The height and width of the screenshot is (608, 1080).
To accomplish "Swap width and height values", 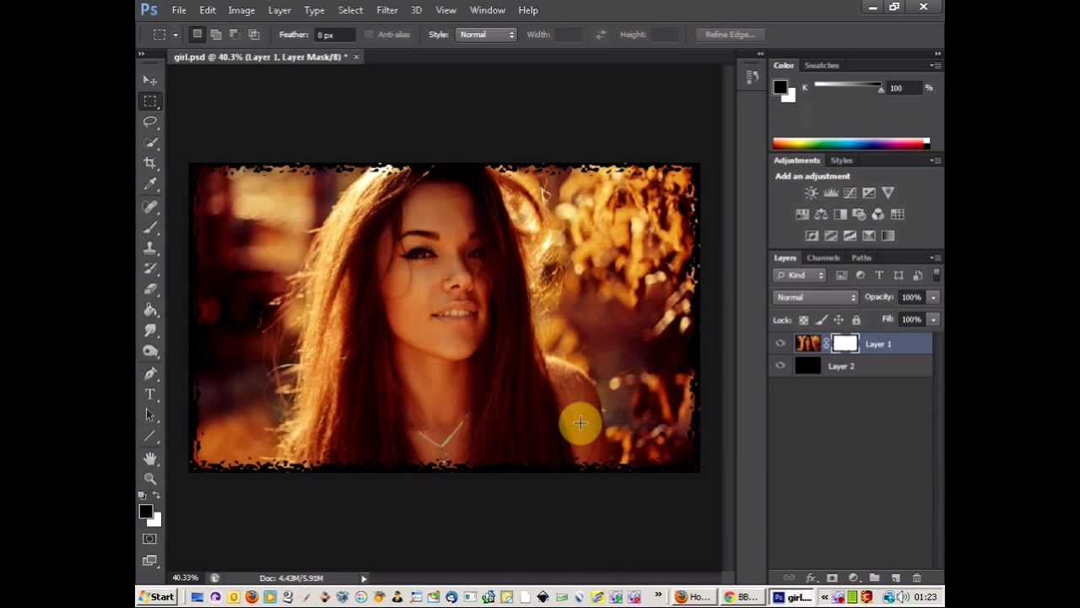I will [601, 35].
